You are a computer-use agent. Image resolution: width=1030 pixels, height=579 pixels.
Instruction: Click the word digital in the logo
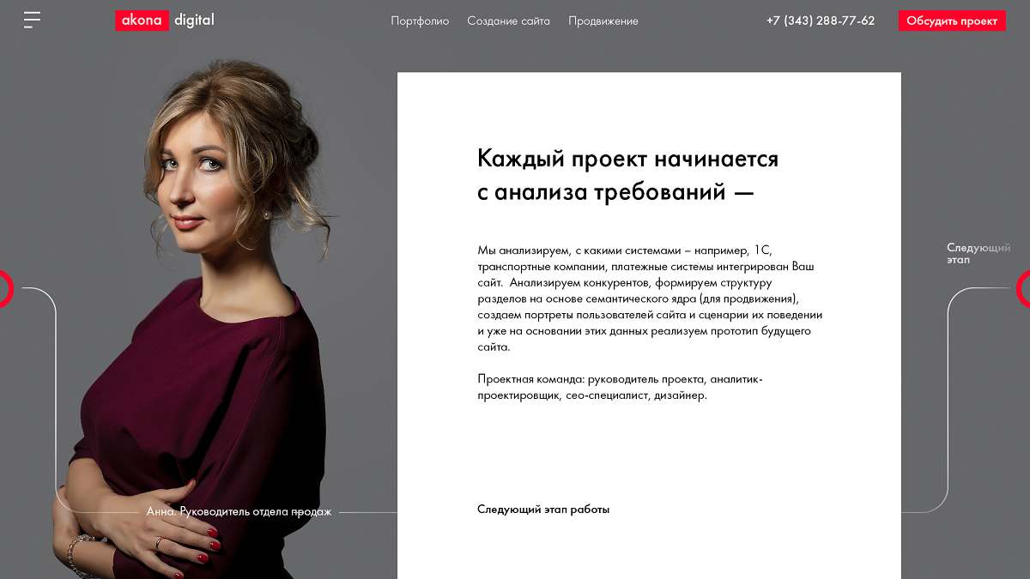[194, 20]
